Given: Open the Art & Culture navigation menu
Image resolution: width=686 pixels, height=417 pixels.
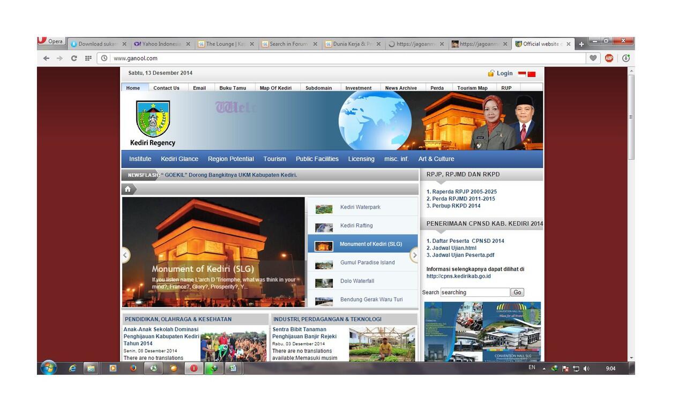Looking at the screenshot, I should [436, 159].
